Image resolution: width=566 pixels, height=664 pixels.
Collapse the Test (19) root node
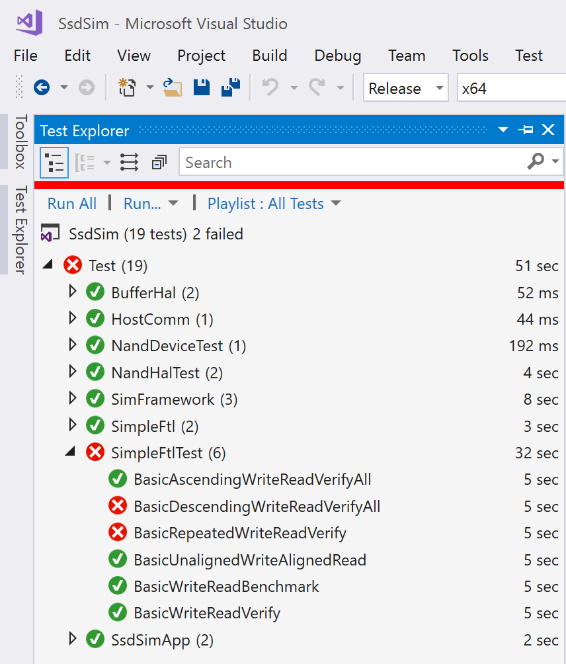tap(48, 265)
